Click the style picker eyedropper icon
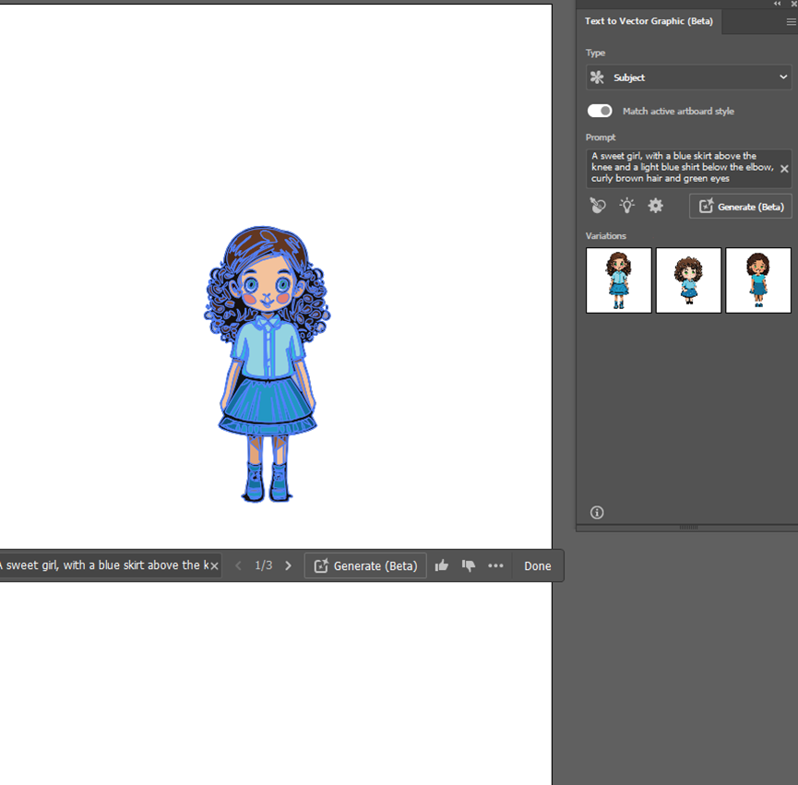798x785 pixels. 598,206
